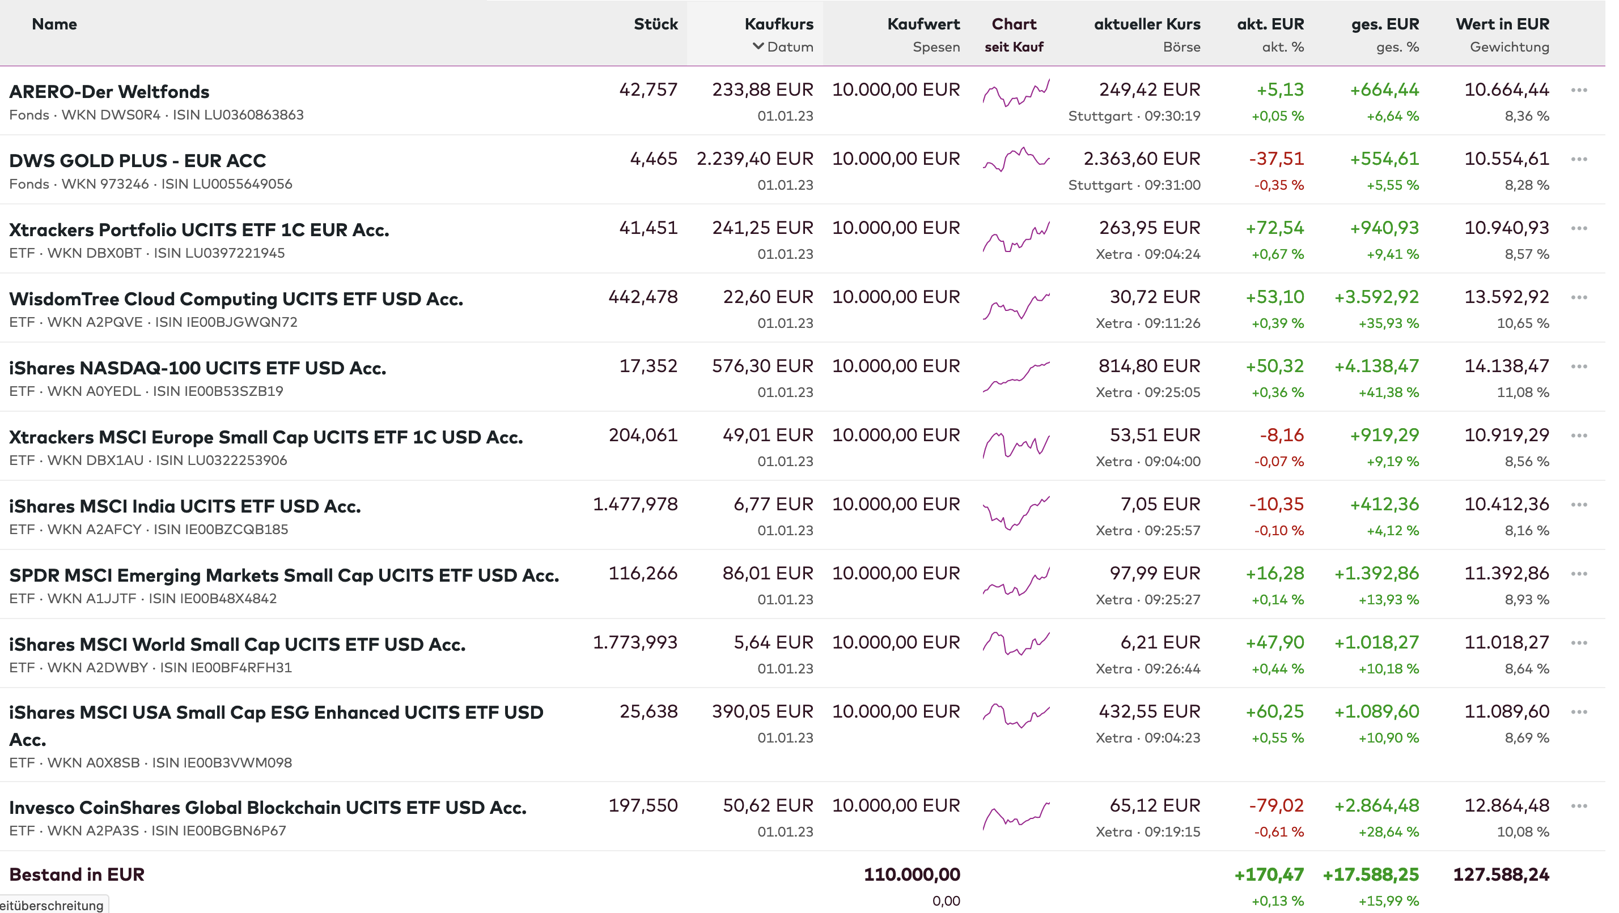This screenshot has height=913, width=1619.
Task: Click sparkline chart for SPDR Emerging Markets Small Cap
Action: click(1016, 583)
